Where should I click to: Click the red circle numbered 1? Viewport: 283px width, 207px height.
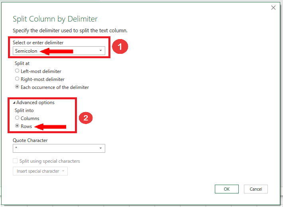[x=120, y=47]
